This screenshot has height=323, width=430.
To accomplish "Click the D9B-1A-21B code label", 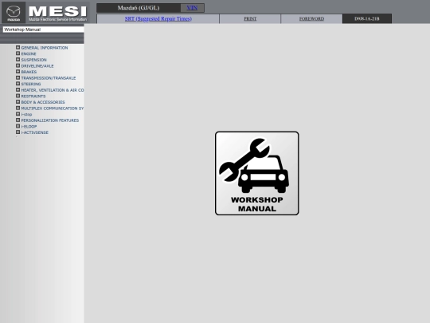I will click(x=367, y=18).
